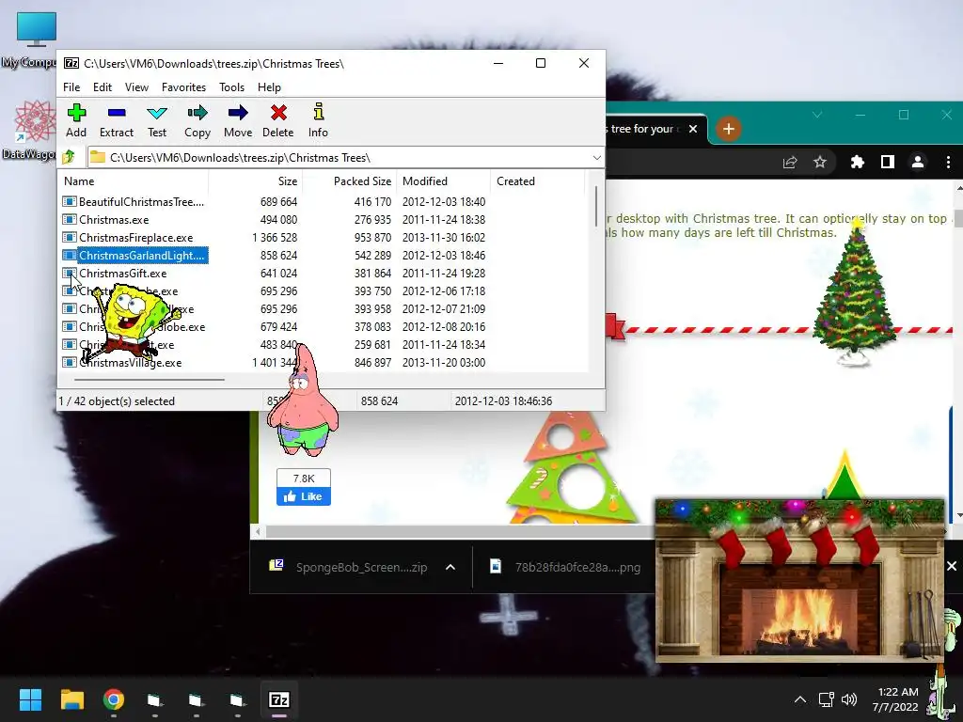963x722 pixels.
Task: Click the Add toolbar icon in 7-Zip
Action: point(76,120)
